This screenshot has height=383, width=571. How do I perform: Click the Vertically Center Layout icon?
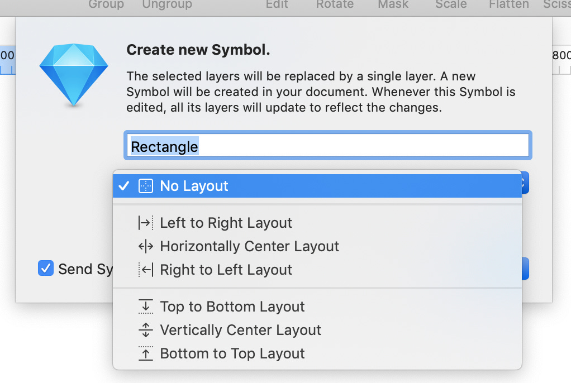(x=145, y=329)
